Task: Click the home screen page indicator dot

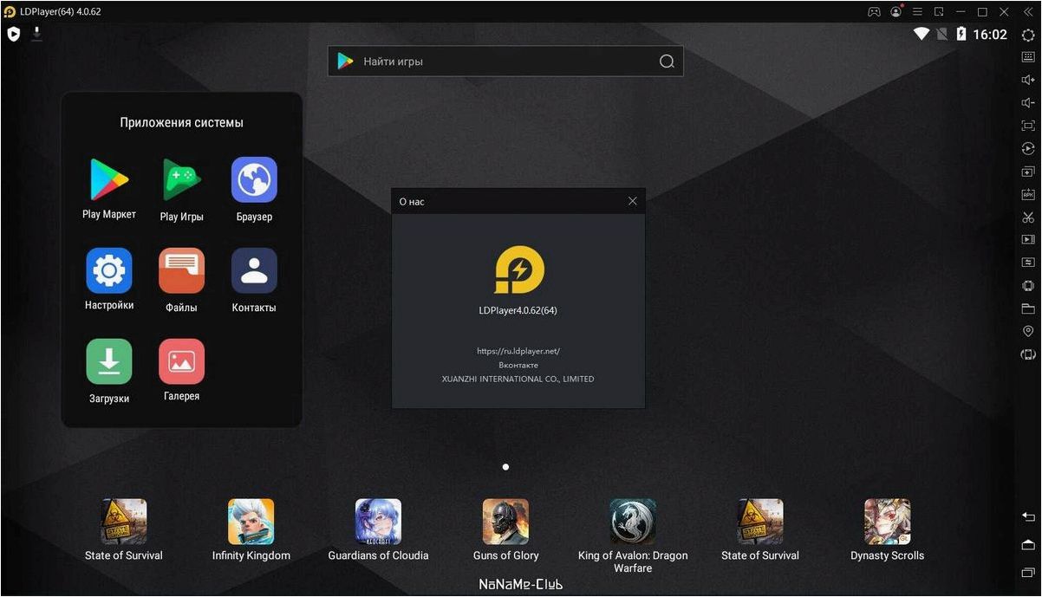Action: tap(505, 467)
